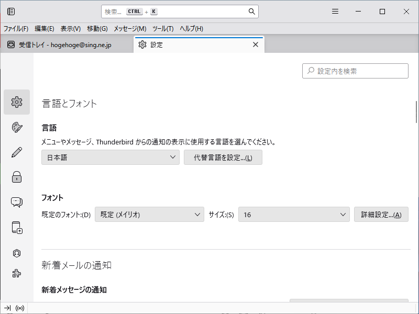Image resolution: width=419 pixels, height=314 pixels.
Task: Open the font size 16 dropdown
Action: tap(294, 214)
